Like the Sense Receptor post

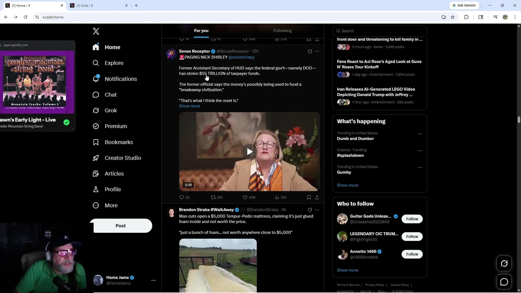(249, 197)
